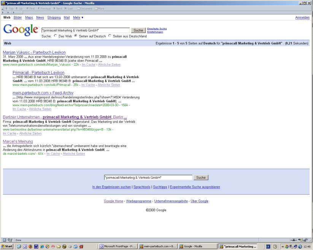
Task: Open the More menu in the site toolbar
Action: point(99,9)
